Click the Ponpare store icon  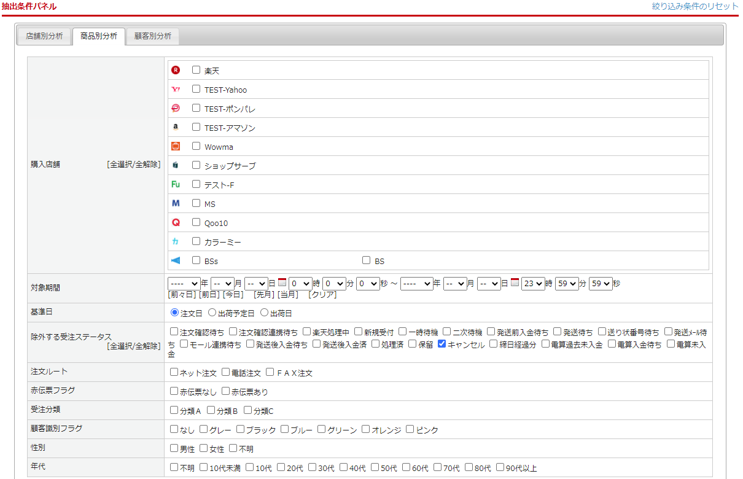click(x=176, y=108)
